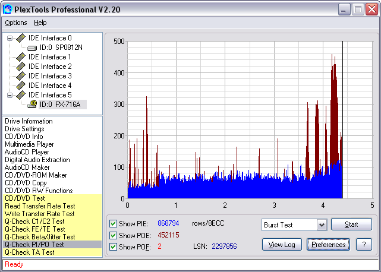The height and width of the screenshot is (272, 381).
Task: Click the PlexTools app icon in title bar
Action: tap(7, 10)
